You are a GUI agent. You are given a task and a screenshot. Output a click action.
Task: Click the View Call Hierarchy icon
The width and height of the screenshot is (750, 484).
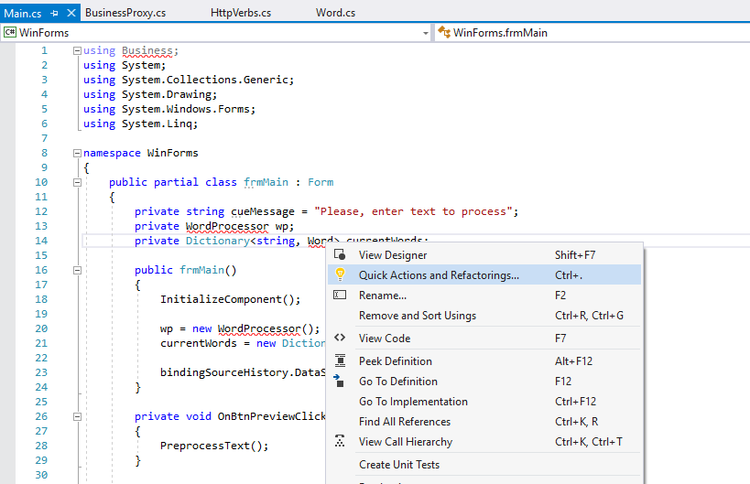coord(340,441)
